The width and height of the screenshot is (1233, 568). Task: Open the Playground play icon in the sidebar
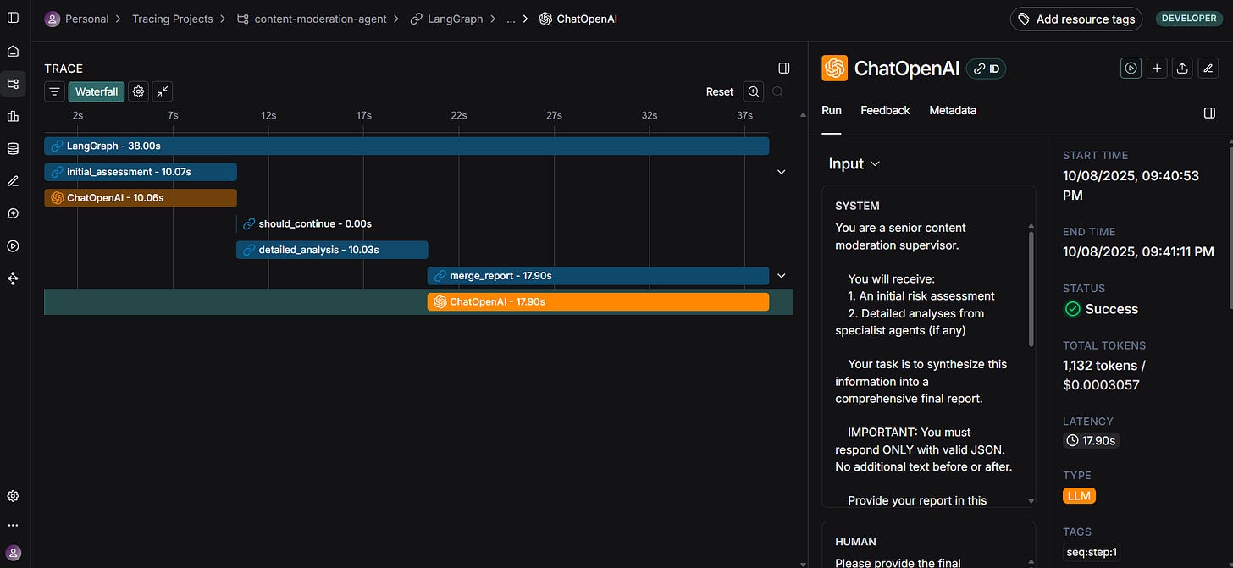[13, 245]
